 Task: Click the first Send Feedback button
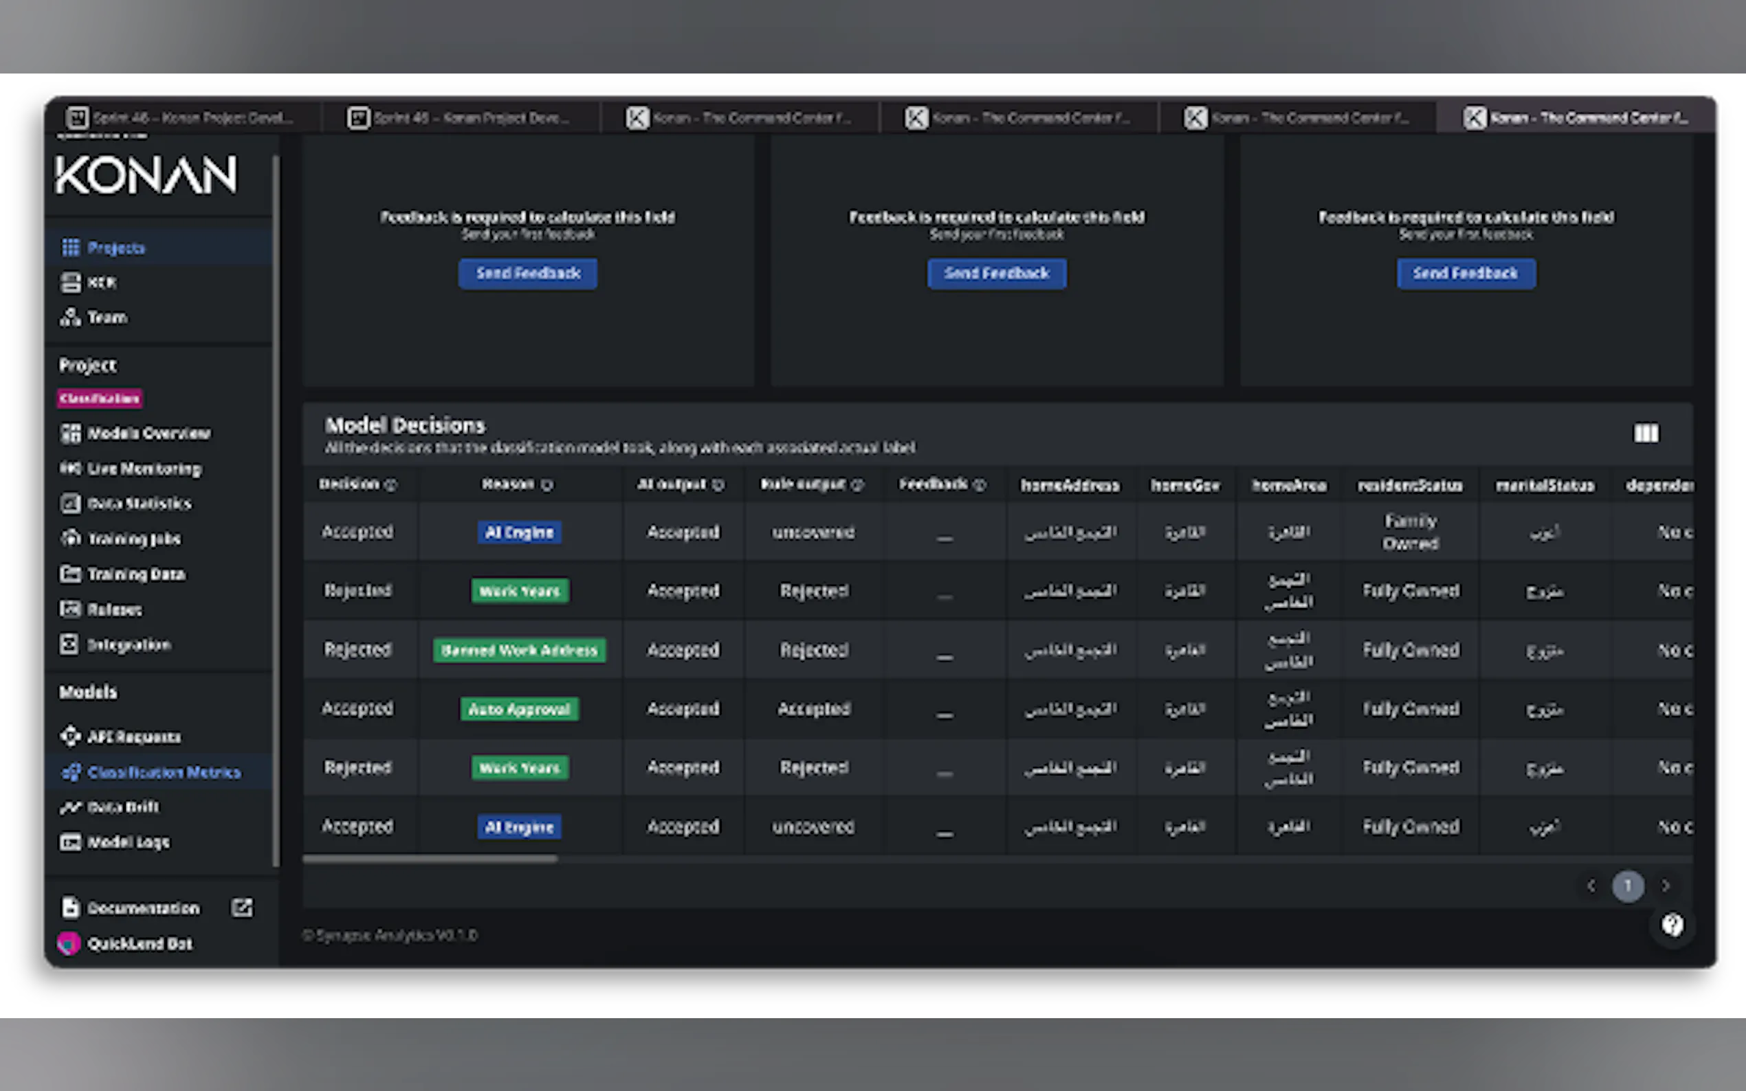pos(528,273)
